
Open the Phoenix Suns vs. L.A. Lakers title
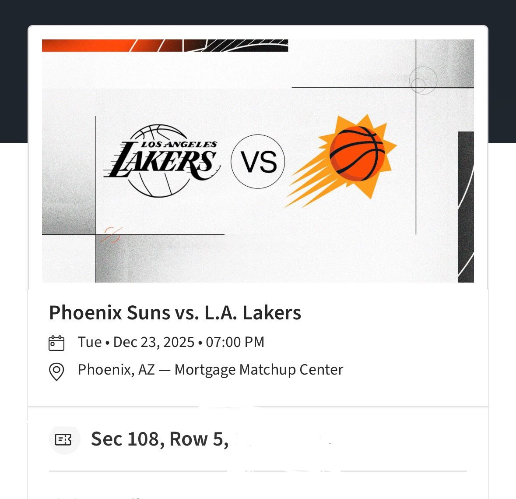click(x=175, y=312)
